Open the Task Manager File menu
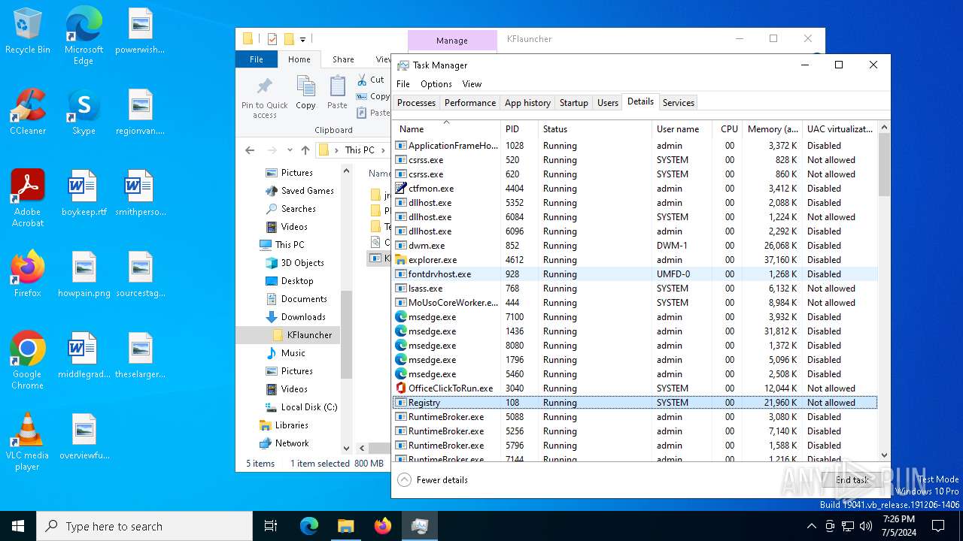Viewport: 963px width, 541px height. (x=403, y=83)
